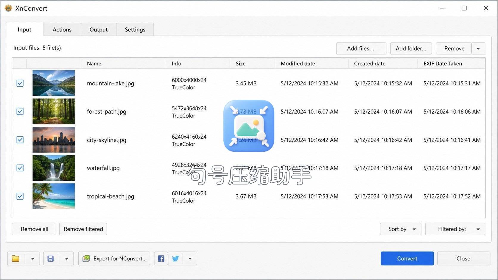
Task: Click Remove filtered button
Action: point(83,229)
